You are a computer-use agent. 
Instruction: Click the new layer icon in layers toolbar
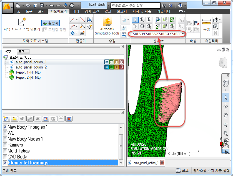(7, 119)
